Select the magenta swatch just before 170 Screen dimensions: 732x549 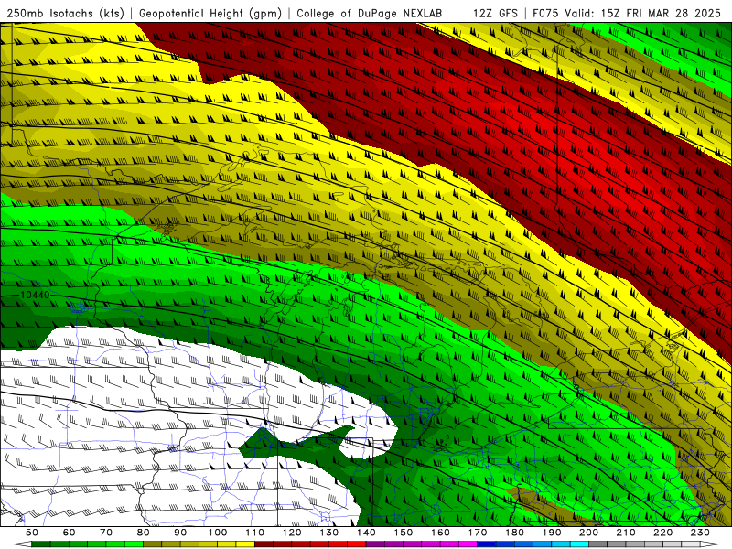[x=468, y=544]
